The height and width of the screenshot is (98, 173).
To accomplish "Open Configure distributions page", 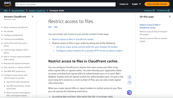I will [13, 35].
